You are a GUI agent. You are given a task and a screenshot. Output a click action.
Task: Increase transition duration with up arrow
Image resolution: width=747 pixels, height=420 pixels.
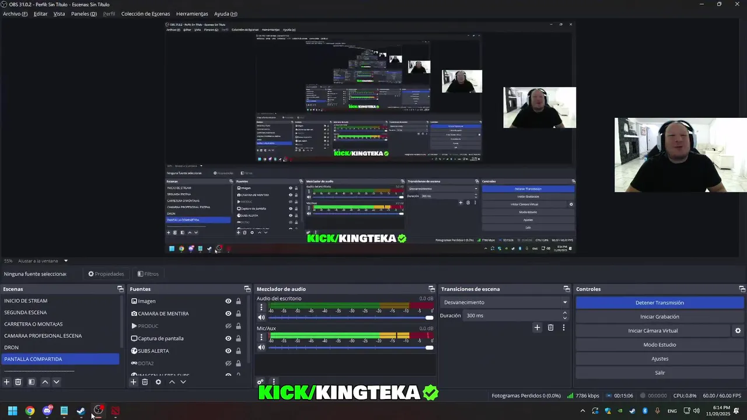[x=564, y=313]
